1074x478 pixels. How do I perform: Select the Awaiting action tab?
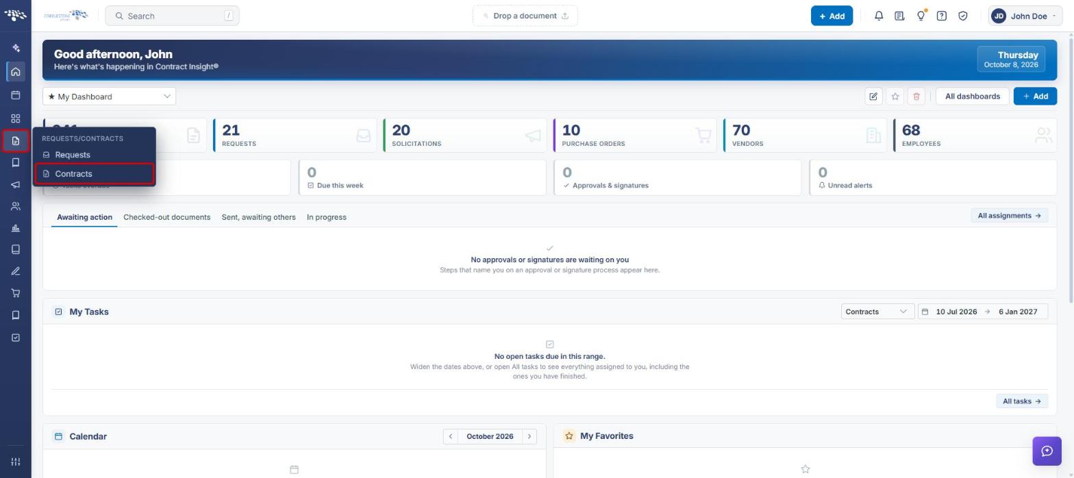pos(84,217)
